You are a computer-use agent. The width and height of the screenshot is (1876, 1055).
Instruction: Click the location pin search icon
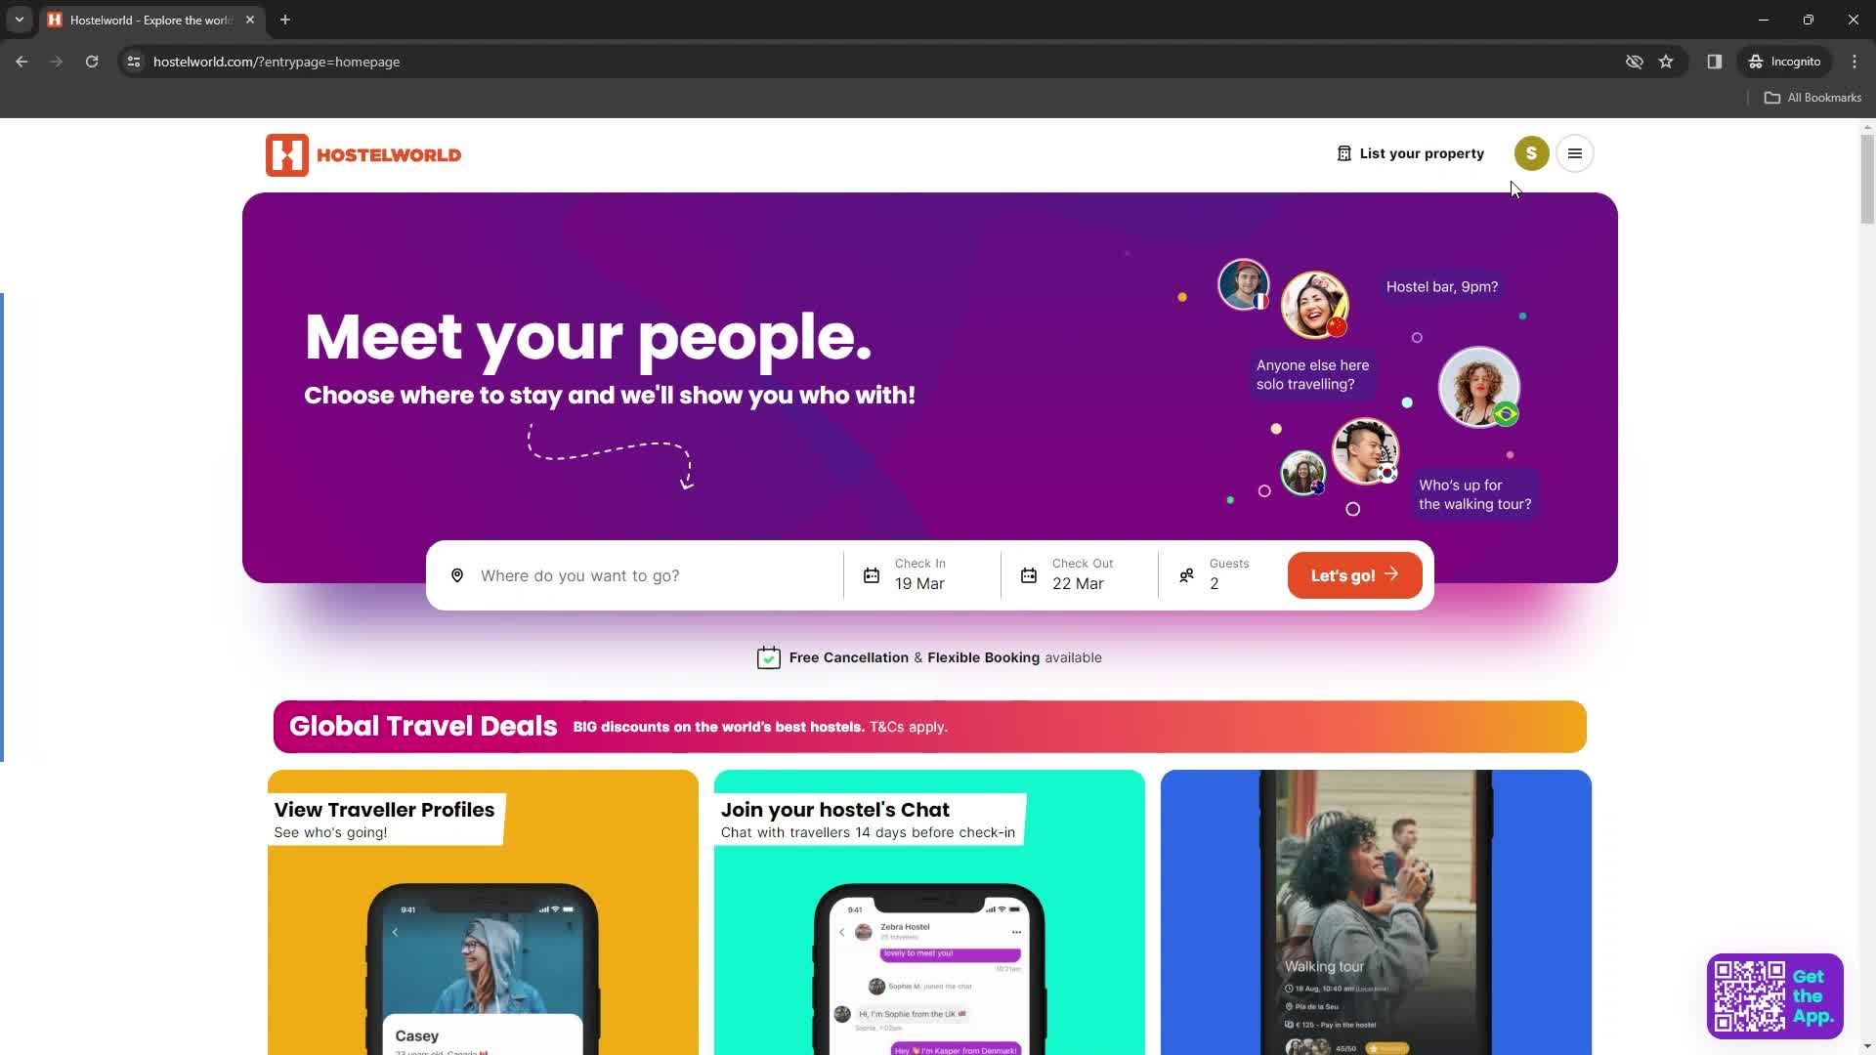point(457,574)
